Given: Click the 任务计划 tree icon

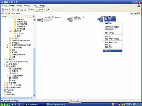Looking at the screenshot, I should [x=10, y=73].
